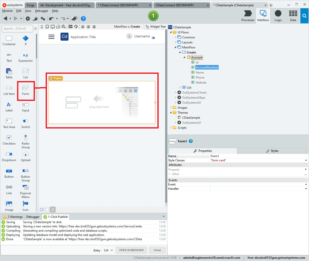The image size is (309, 261).
Task: Open the Event dropdown
Action: click(x=306, y=185)
